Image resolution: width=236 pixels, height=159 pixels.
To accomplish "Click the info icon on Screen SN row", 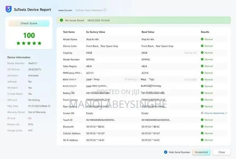I will (202, 113).
